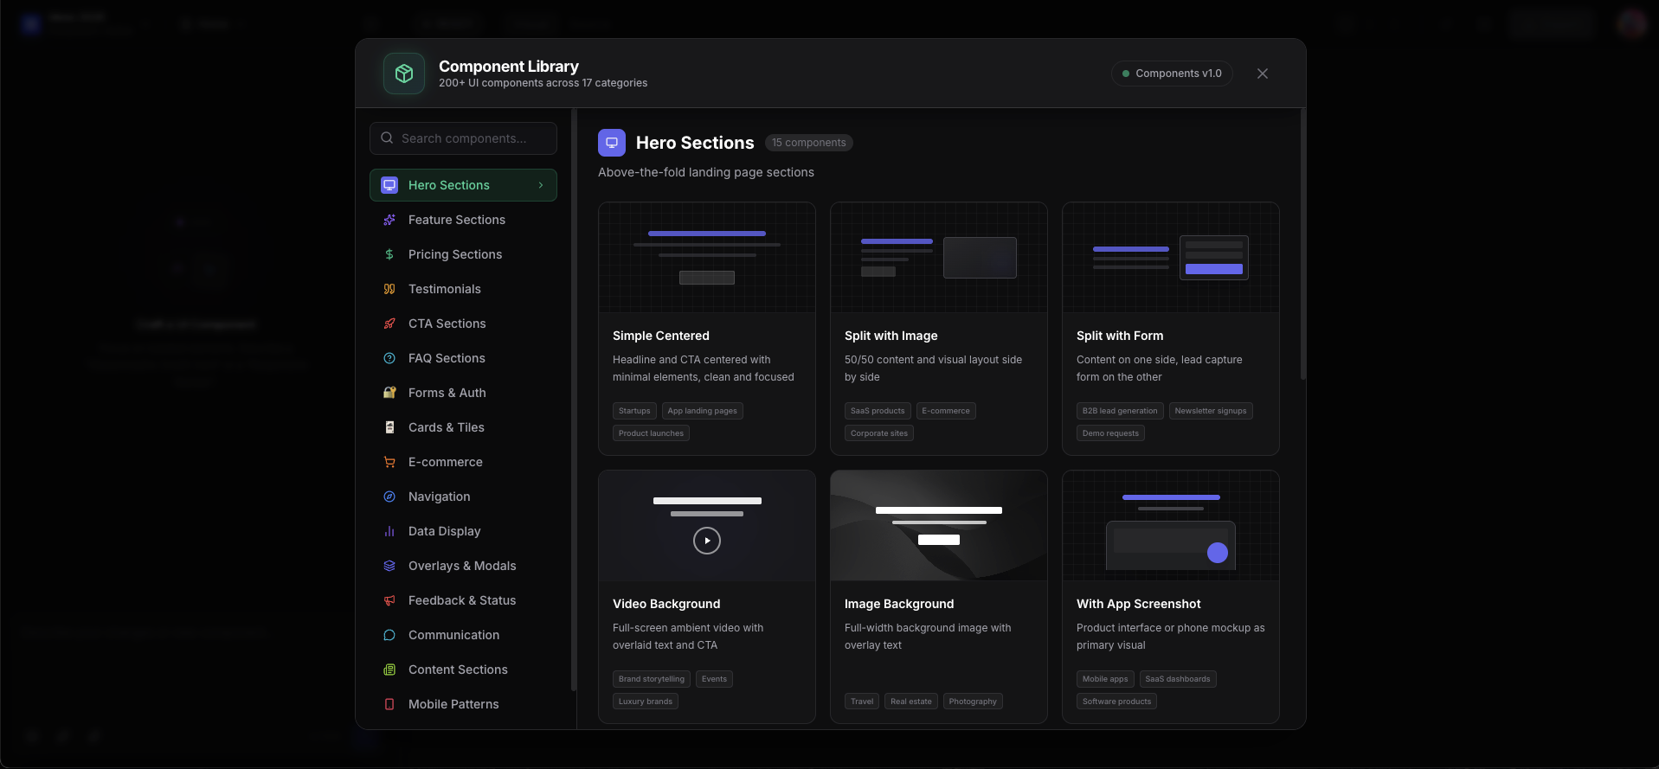Click the Content Sections newspaper icon
Viewport: 1659px width, 769px height.
(x=389, y=670)
